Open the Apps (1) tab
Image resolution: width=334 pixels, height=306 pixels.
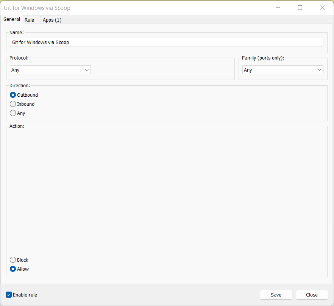point(52,20)
